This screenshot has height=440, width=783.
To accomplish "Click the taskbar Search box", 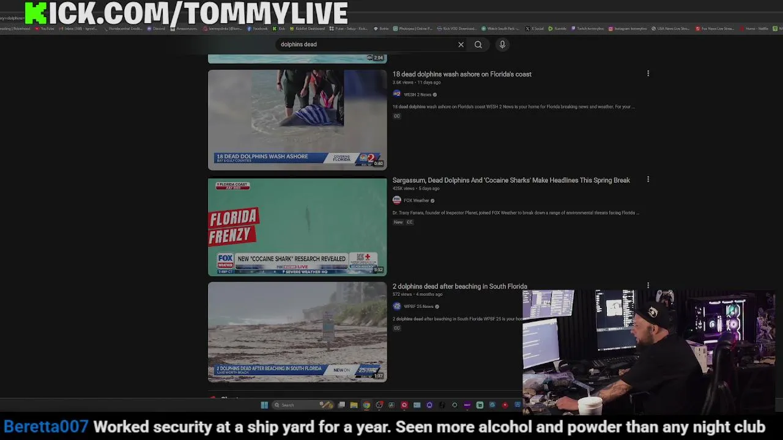I will (303, 405).
